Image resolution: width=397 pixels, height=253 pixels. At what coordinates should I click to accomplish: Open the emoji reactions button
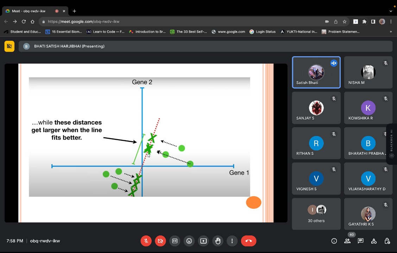point(189,241)
